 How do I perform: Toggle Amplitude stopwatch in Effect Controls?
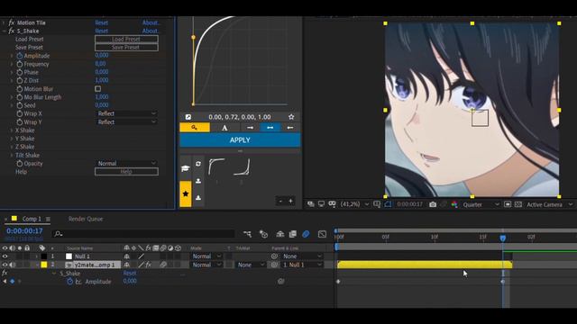[20, 56]
